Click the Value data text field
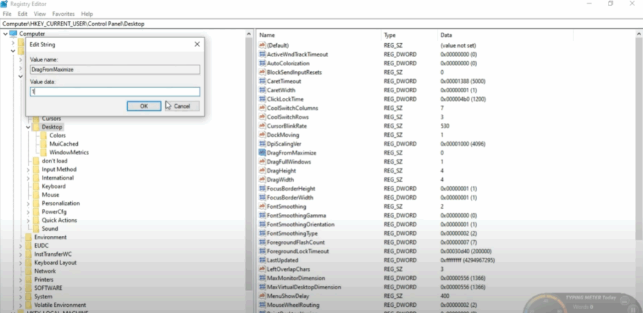The image size is (643, 313). [115, 92]
